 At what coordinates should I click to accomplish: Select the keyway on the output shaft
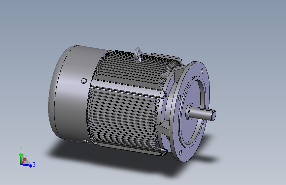point(206,109)
